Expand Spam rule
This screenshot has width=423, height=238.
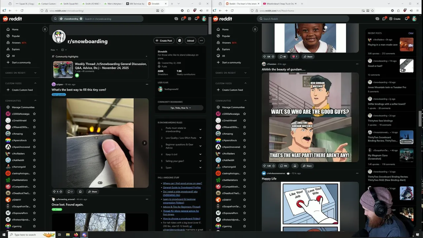click(200, 168)
